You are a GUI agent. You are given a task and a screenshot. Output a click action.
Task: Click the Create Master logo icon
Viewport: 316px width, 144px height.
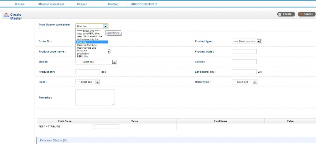pos(6,15)
